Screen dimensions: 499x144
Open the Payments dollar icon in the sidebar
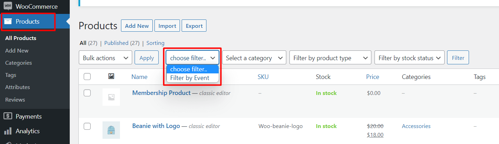coord(8,116)
